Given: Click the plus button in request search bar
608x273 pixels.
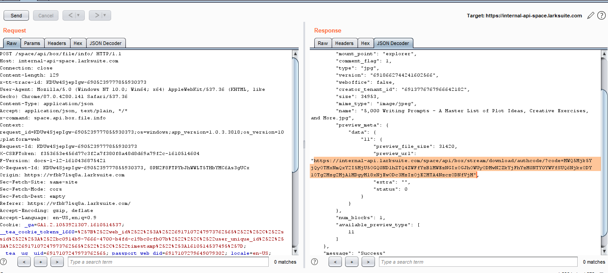Looking at the screenshot, I should pyautogui.click(x=41, y=262).
